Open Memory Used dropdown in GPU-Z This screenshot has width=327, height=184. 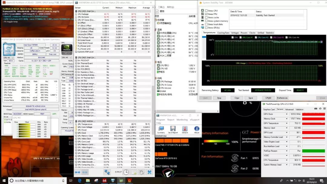tap(287, 128)
